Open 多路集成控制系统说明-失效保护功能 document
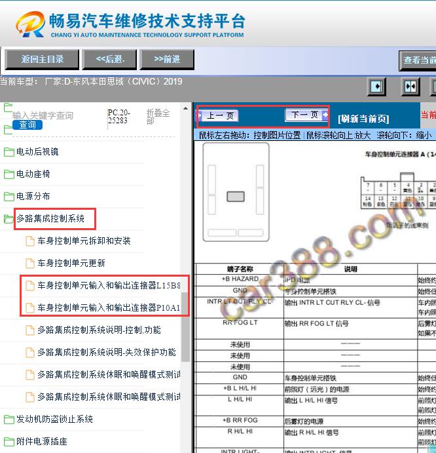 coord(107,352)
